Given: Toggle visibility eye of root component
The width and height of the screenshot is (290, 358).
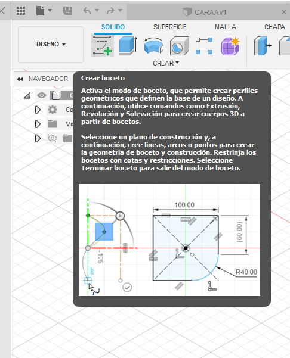Looking at the screenshot, I should coord(42,95).
